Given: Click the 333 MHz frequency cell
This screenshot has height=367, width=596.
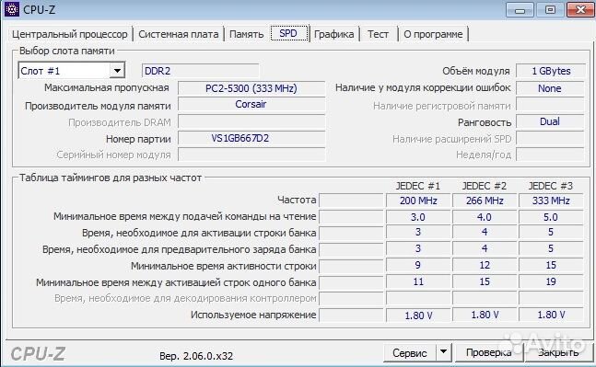Looking at the screenshot, I should click(551, 201).
